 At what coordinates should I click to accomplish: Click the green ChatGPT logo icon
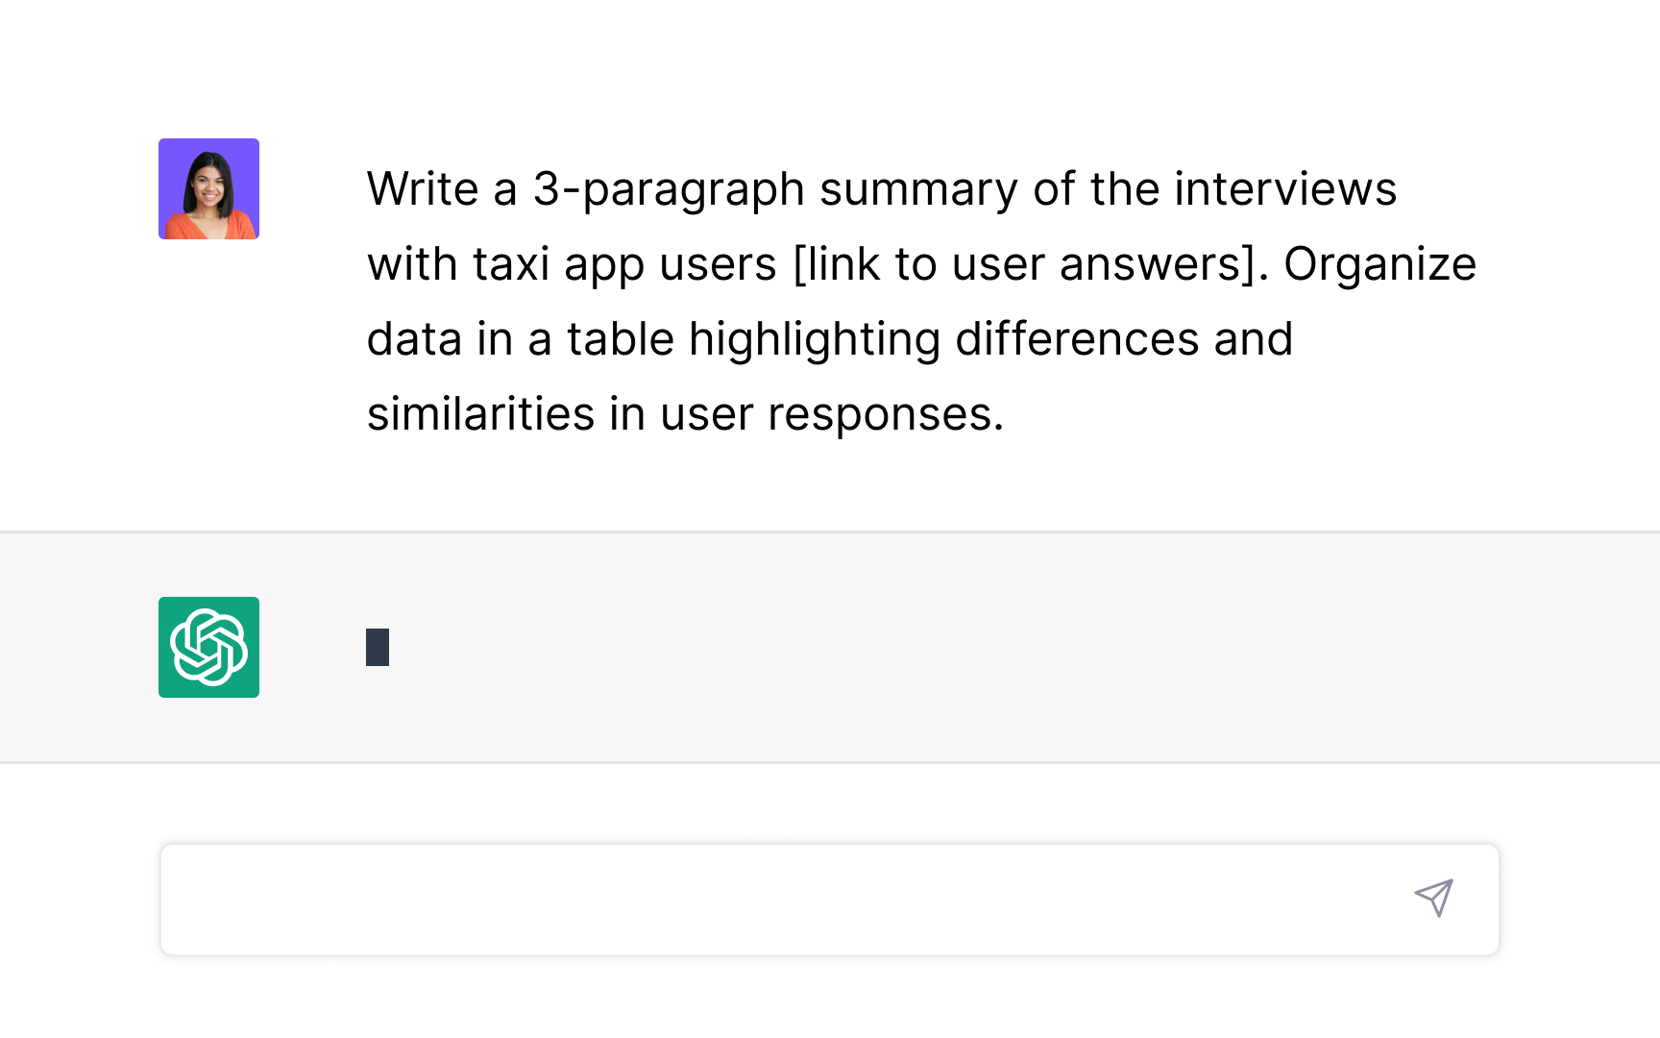[x=208, y=647]
